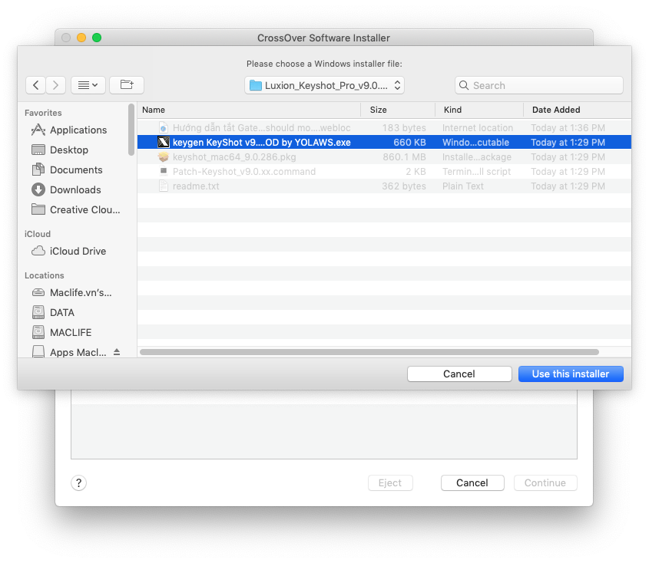This screenshot has height=563, width=649.
Task: Eject the Apps Macl... volume
Action: point(117,352)
